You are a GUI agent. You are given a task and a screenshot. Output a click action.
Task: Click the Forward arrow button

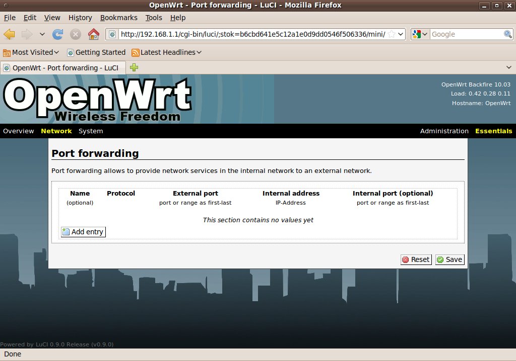tap(27, 34)
